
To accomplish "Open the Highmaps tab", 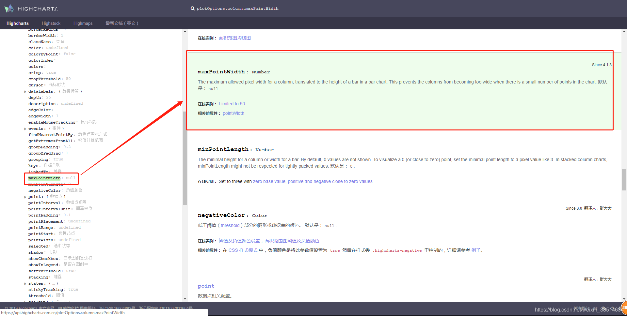I will tap(83, 23).
